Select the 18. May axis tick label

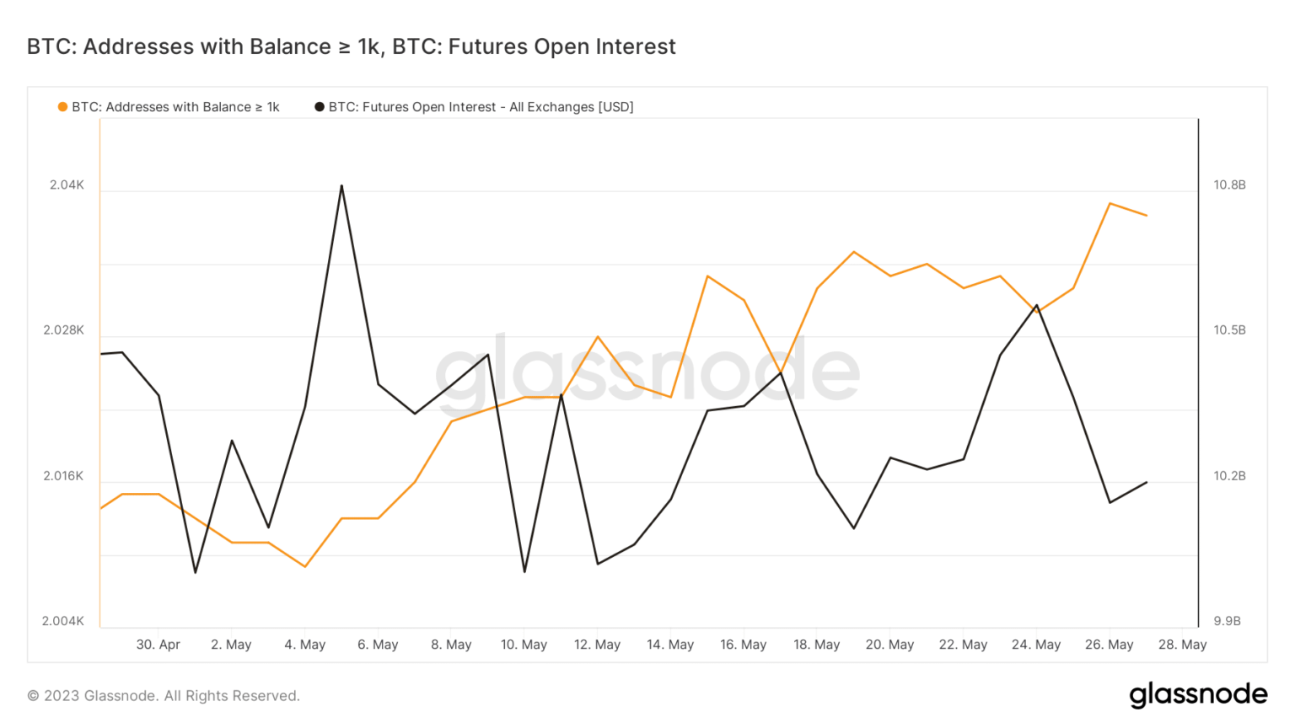click(x=816, y=645)
